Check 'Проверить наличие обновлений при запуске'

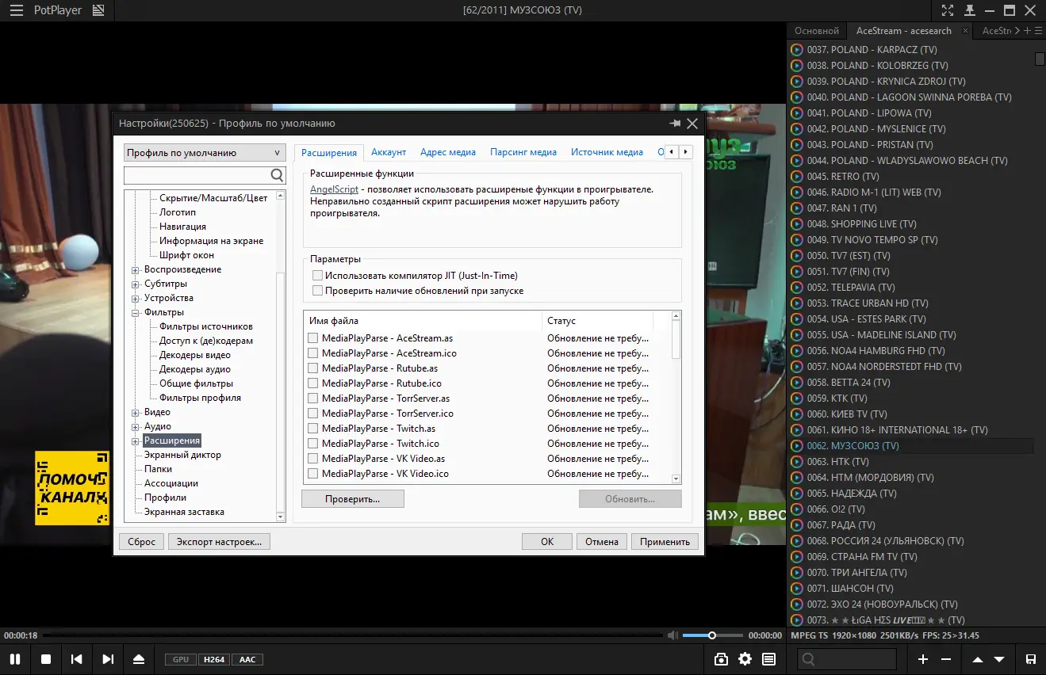(317, 289)
